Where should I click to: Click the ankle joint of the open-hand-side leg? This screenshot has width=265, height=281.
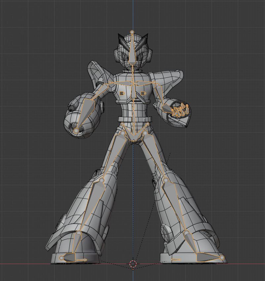pos(186,233)
